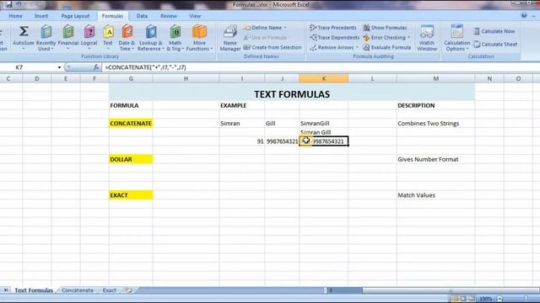Select column G header
This screenshot has width=540, height=303.
[x=131, y=78]
